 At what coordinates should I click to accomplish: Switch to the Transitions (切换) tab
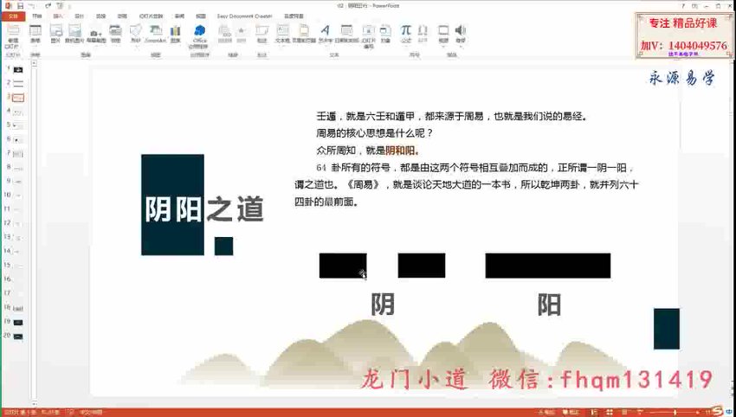(x=101, y=16)
